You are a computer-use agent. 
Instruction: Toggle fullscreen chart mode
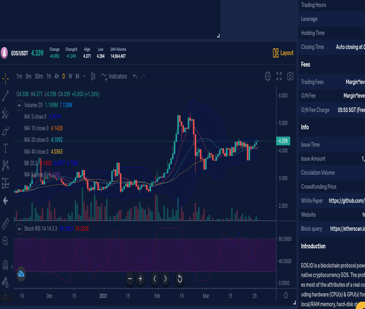tap(279, 76)
